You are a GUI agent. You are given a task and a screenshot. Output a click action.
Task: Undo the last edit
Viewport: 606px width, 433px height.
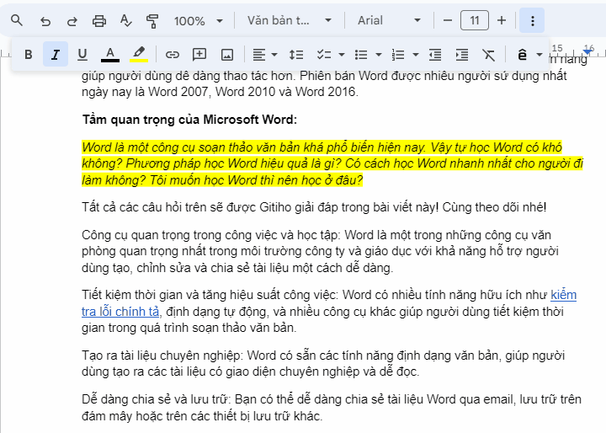coord(45,20)
